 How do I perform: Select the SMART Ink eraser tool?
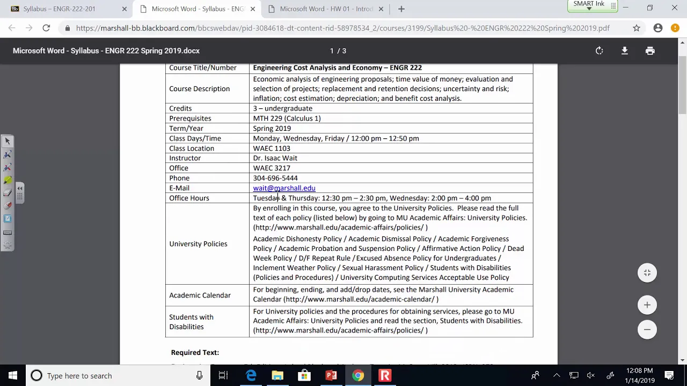pyautogui.click(x=8, y=193)
